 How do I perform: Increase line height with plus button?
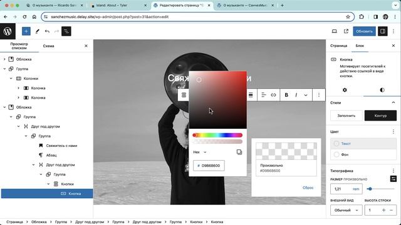pyautogui.click(x=383, y=210)
